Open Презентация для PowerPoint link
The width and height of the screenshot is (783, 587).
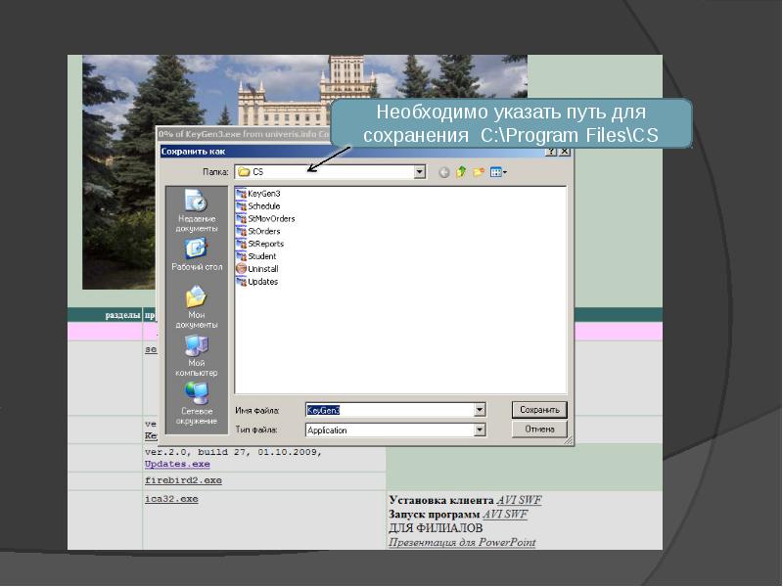point(461,542)
